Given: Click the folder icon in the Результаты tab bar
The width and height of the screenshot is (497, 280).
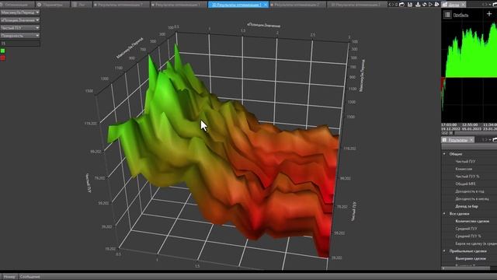Looking at the screenshot, I should point(495,140).
